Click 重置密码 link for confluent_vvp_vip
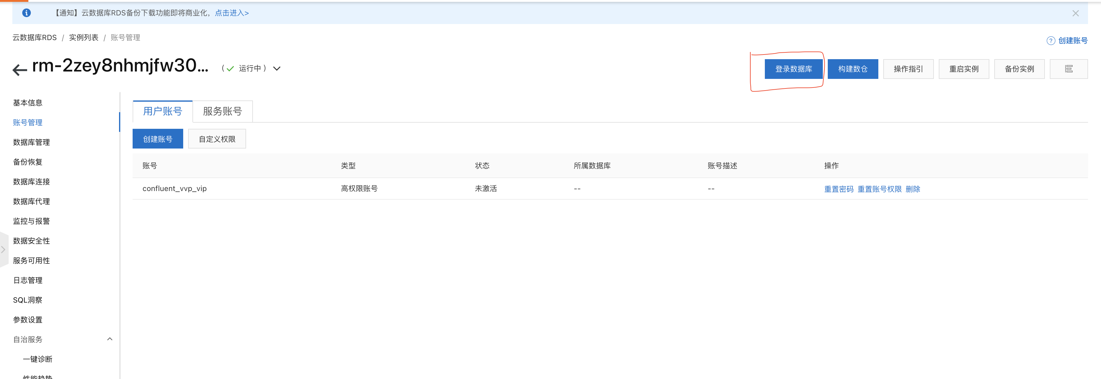 pos(838,189)
